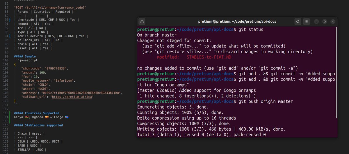Click the terminal search magnifier icon
This screenshot has height=154, width=349.
298,21
